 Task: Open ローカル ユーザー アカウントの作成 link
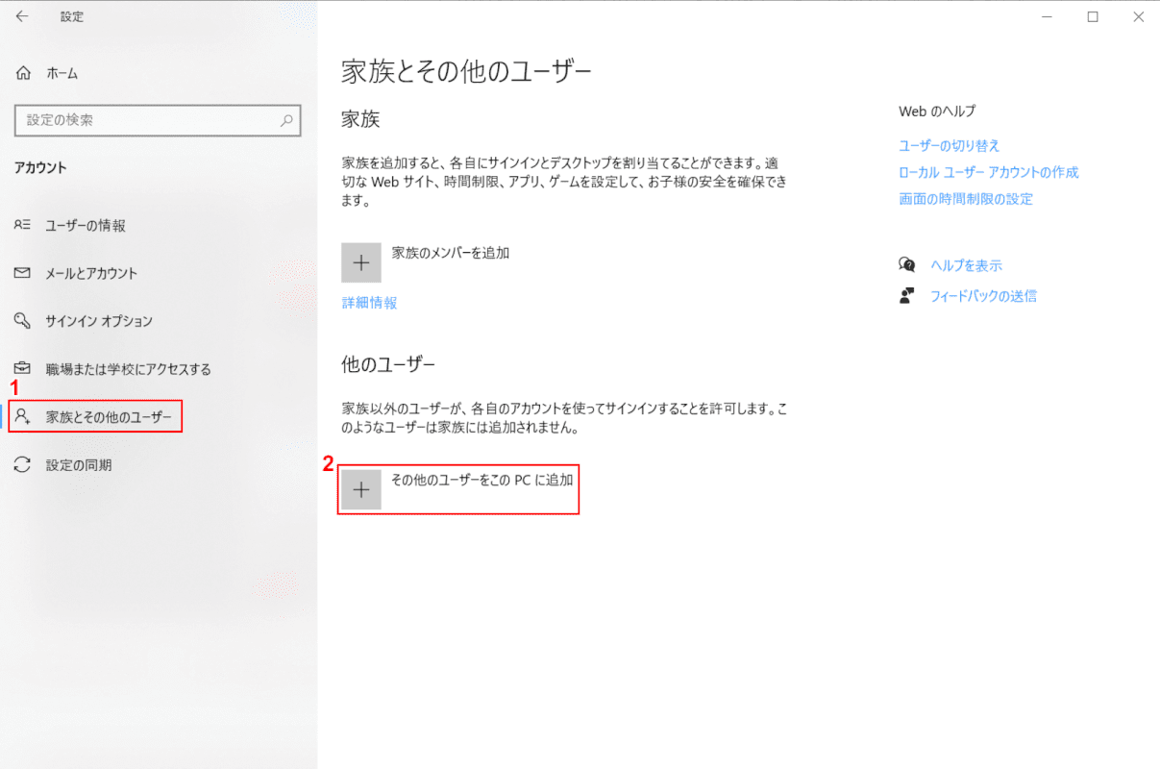tap(989, 172)
